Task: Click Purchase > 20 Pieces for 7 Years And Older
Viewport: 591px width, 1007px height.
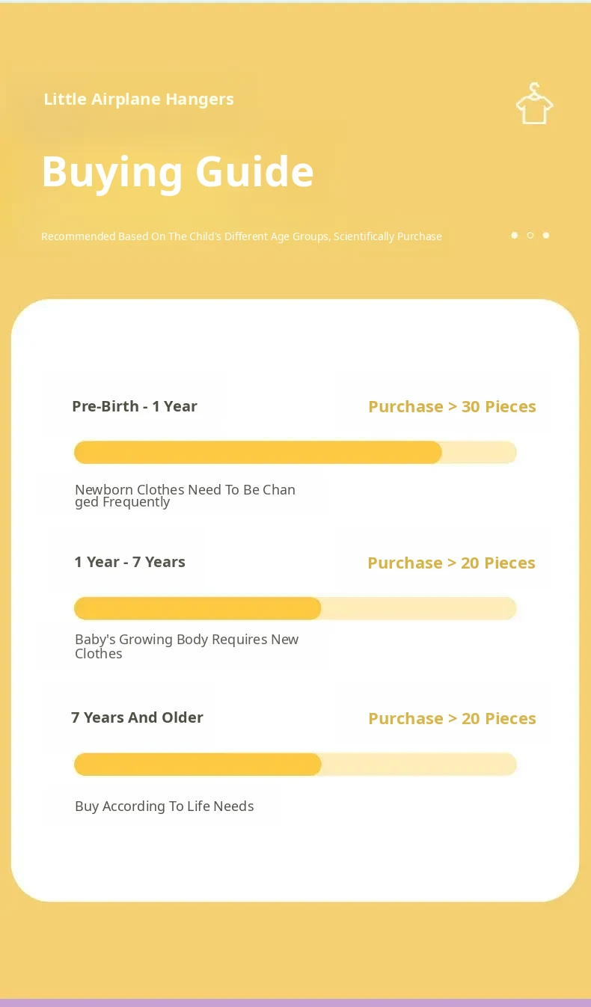Action: (452, 718)
